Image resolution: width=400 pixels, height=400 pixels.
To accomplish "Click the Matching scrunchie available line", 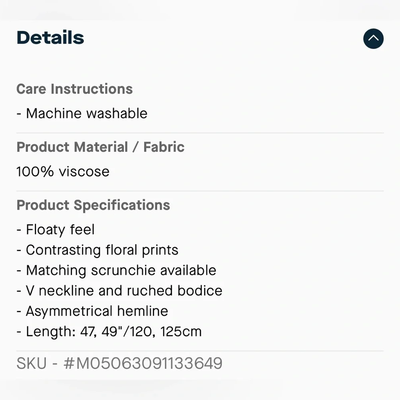I will pyautogui.click(x=116, y=270).
